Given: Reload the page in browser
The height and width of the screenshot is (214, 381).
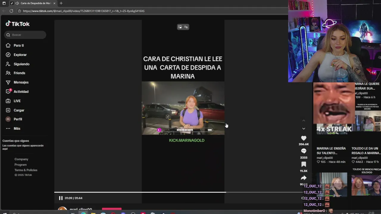Looking at the screenshot, I should [11, 11].
